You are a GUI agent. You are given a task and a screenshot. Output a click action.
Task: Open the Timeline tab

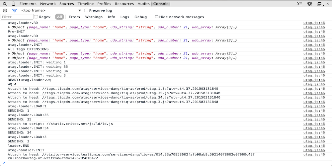pyautogui.click(x=86, y=4)
